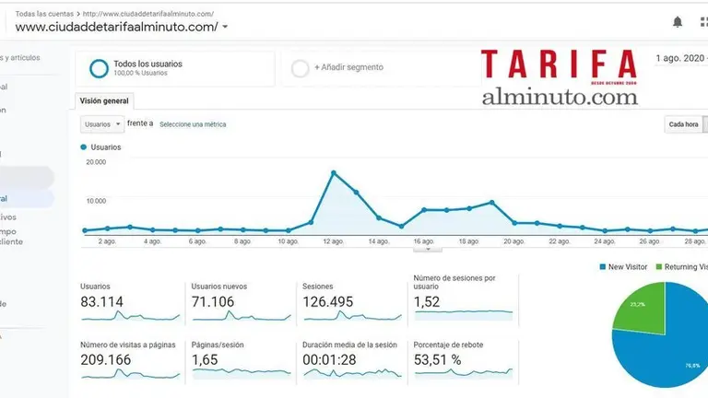Click the New Visitor legend swatch
Image resolution: width=708 pixels, height=398 pixels.
(x=602, y=267)
